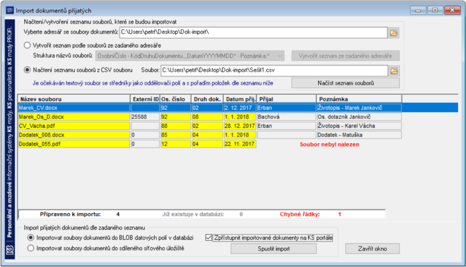Toggle 'Zpřístupnit importované dokumenty na KS portále' checkbox
The width and height of the screenshot is (466, 267).
[x=209, y=238]
